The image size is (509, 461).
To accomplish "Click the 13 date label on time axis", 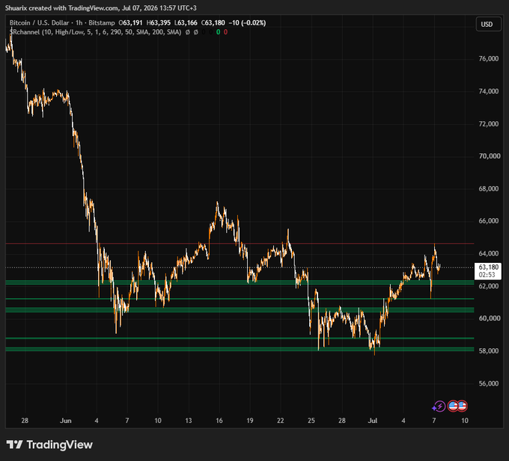I will tap(189, 421).
